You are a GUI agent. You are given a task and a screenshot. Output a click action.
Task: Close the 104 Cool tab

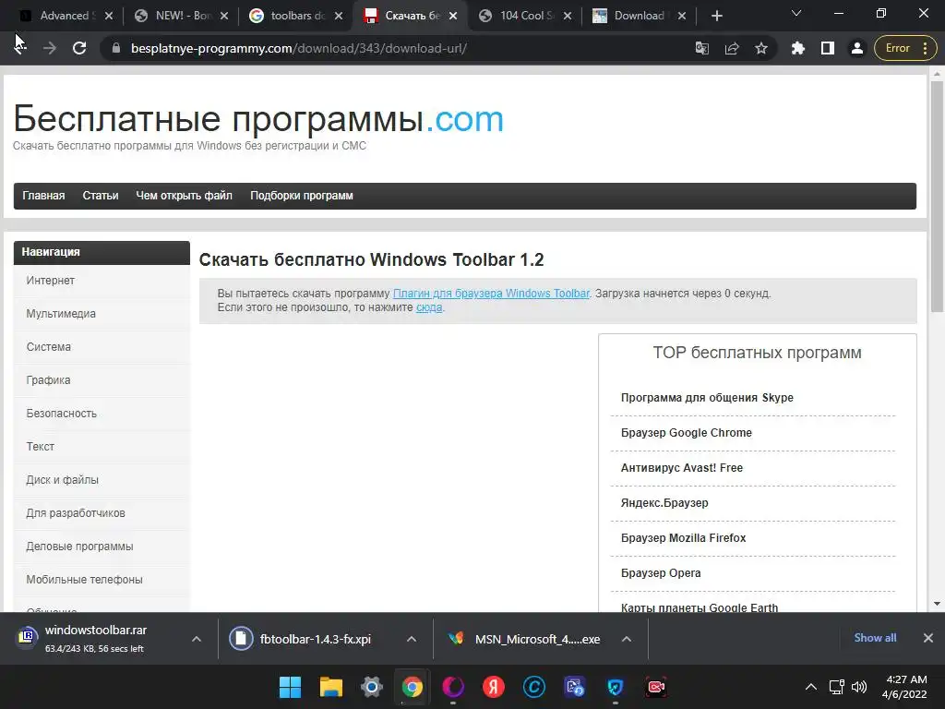[568, 17]
